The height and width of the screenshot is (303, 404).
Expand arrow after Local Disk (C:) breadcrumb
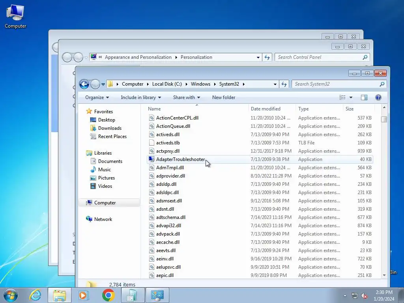point(186,84)
